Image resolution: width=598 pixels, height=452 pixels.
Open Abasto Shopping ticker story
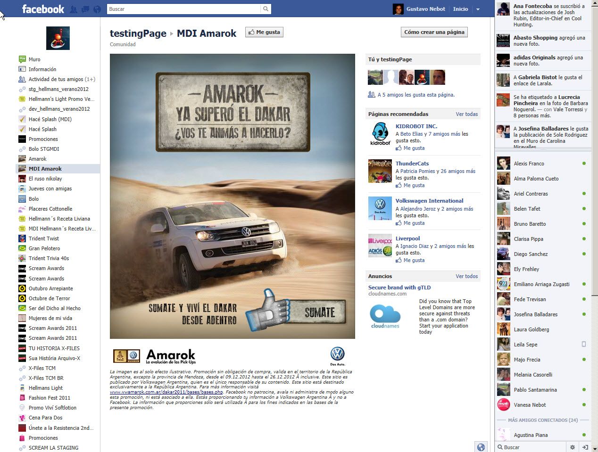[542, 41]
